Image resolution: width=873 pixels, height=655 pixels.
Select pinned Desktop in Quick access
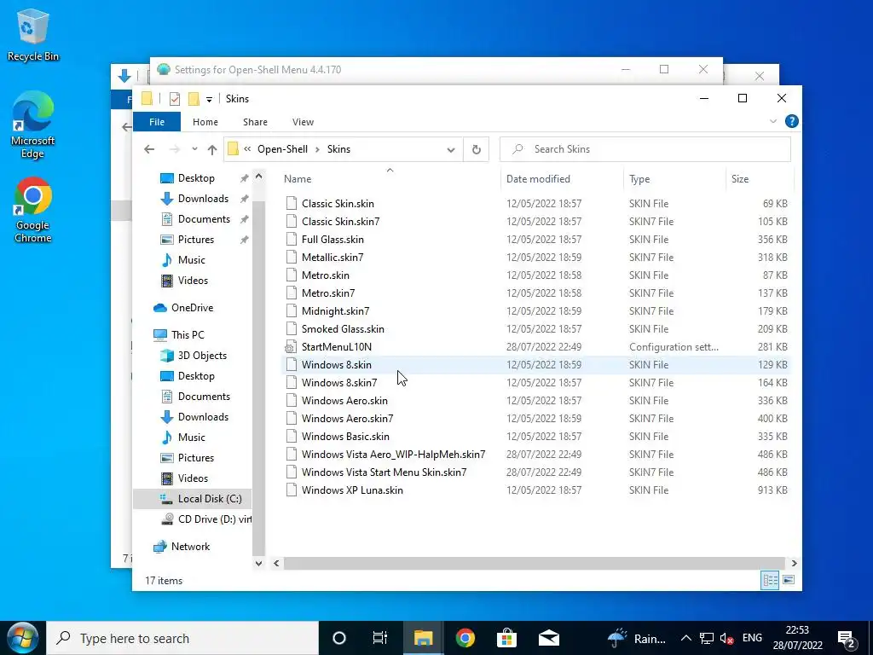click(x=196, y=178)
